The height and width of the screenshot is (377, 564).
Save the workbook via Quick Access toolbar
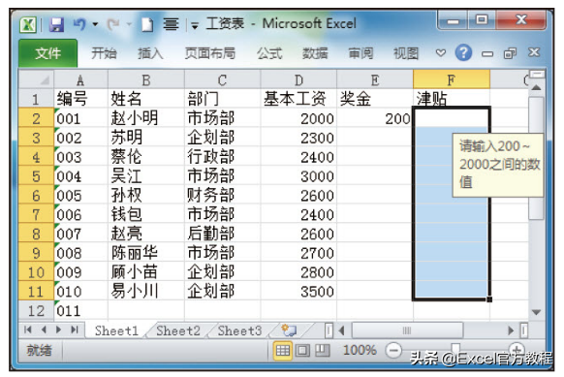tap(56, 25)
